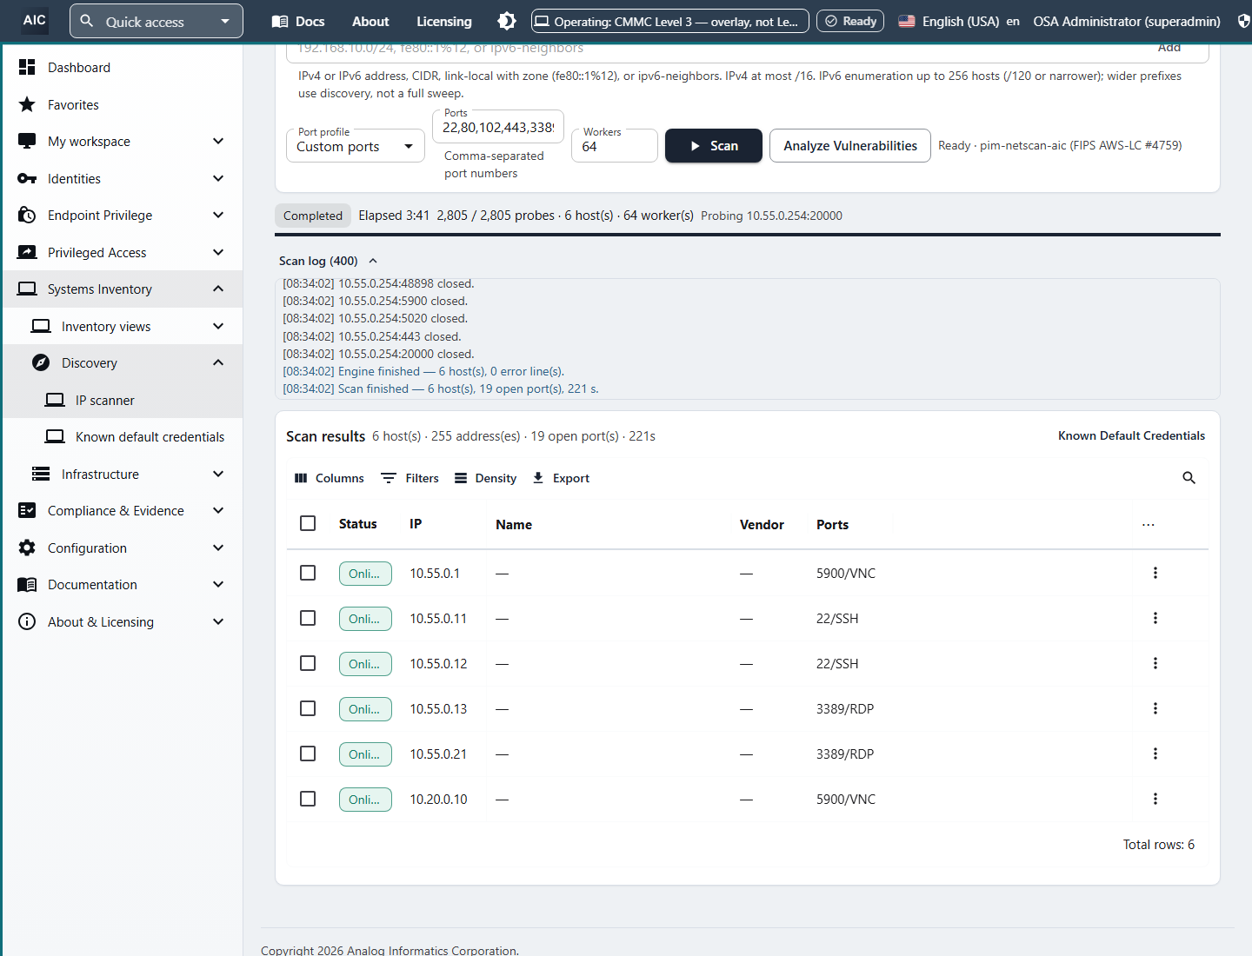Viewport: 1252px width, 956px height.
Task: Check the row for 10.55.0.1
Action: tap(308, 573)
